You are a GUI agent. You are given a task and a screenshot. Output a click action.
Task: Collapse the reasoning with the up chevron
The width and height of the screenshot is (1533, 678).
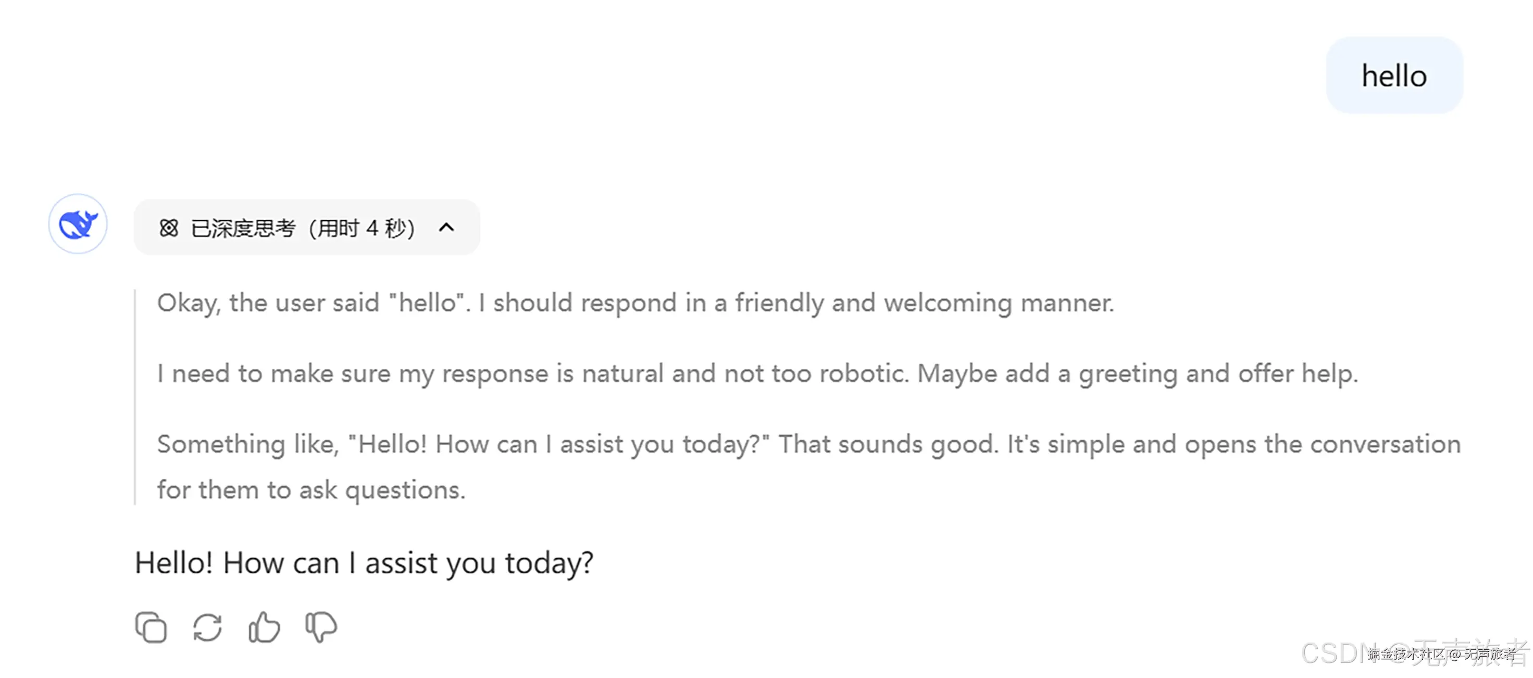446,227
